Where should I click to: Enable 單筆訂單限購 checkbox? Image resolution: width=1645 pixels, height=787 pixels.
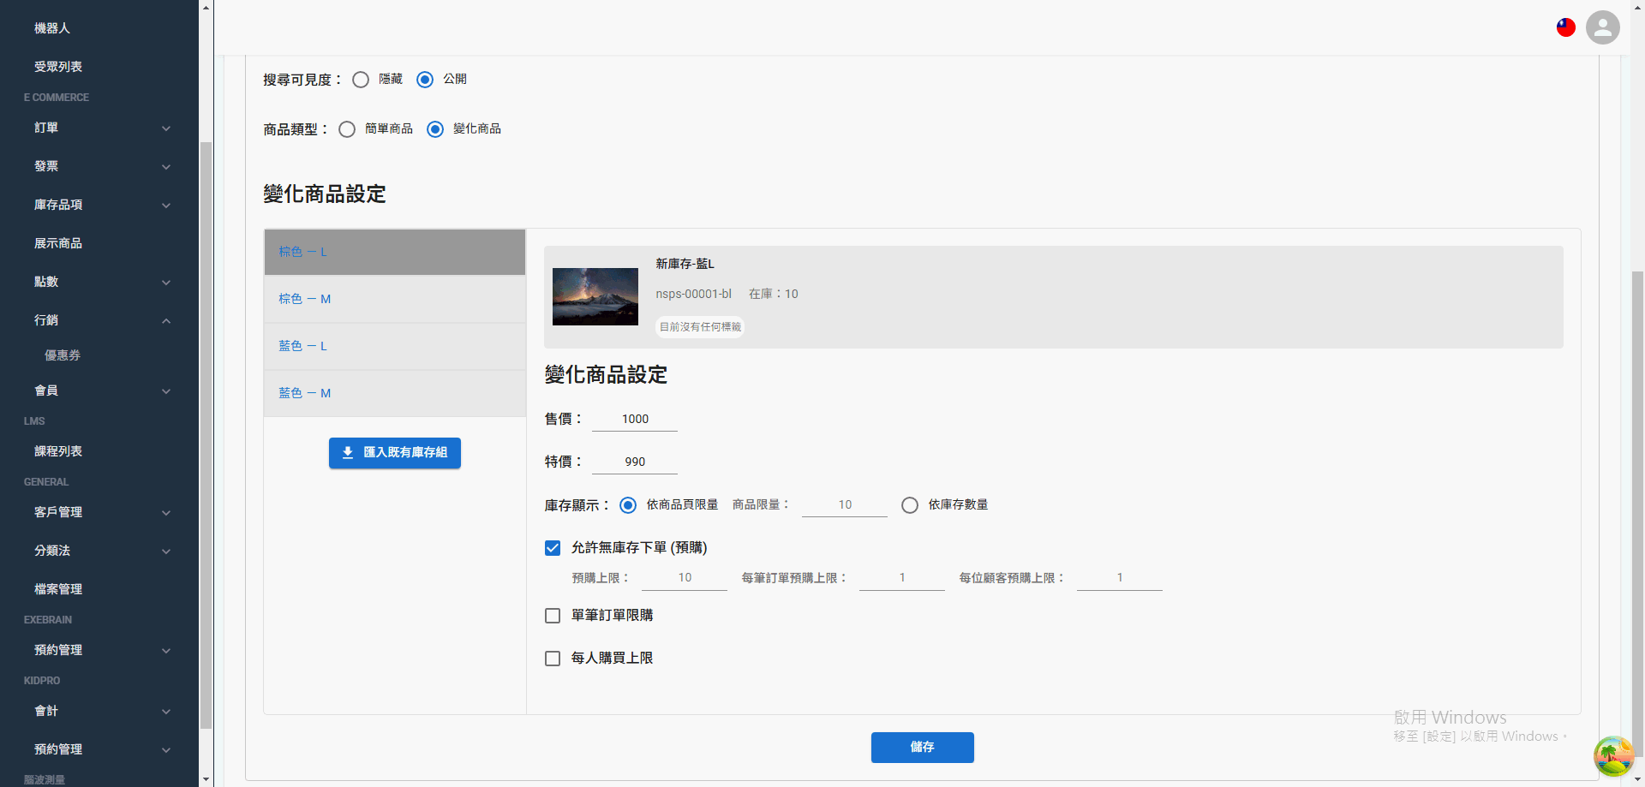coord(553,616)
